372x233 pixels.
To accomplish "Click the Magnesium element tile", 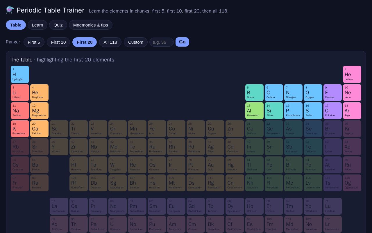I will [x=39, y=111].
